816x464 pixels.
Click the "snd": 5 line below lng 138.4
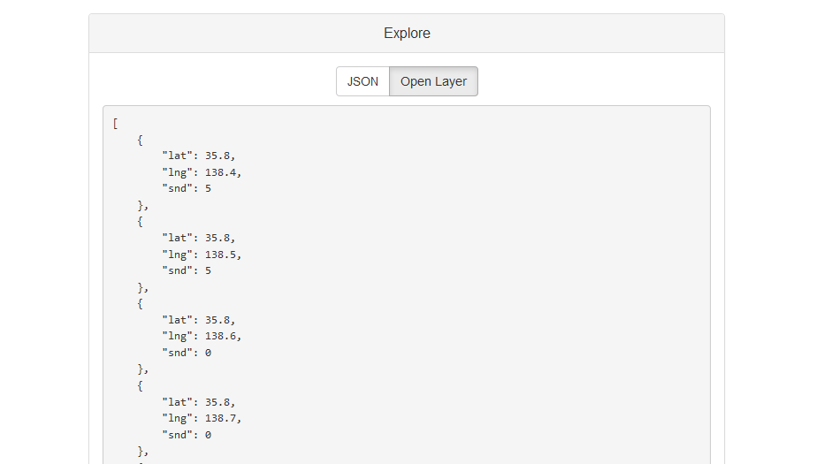click(187, 188)
